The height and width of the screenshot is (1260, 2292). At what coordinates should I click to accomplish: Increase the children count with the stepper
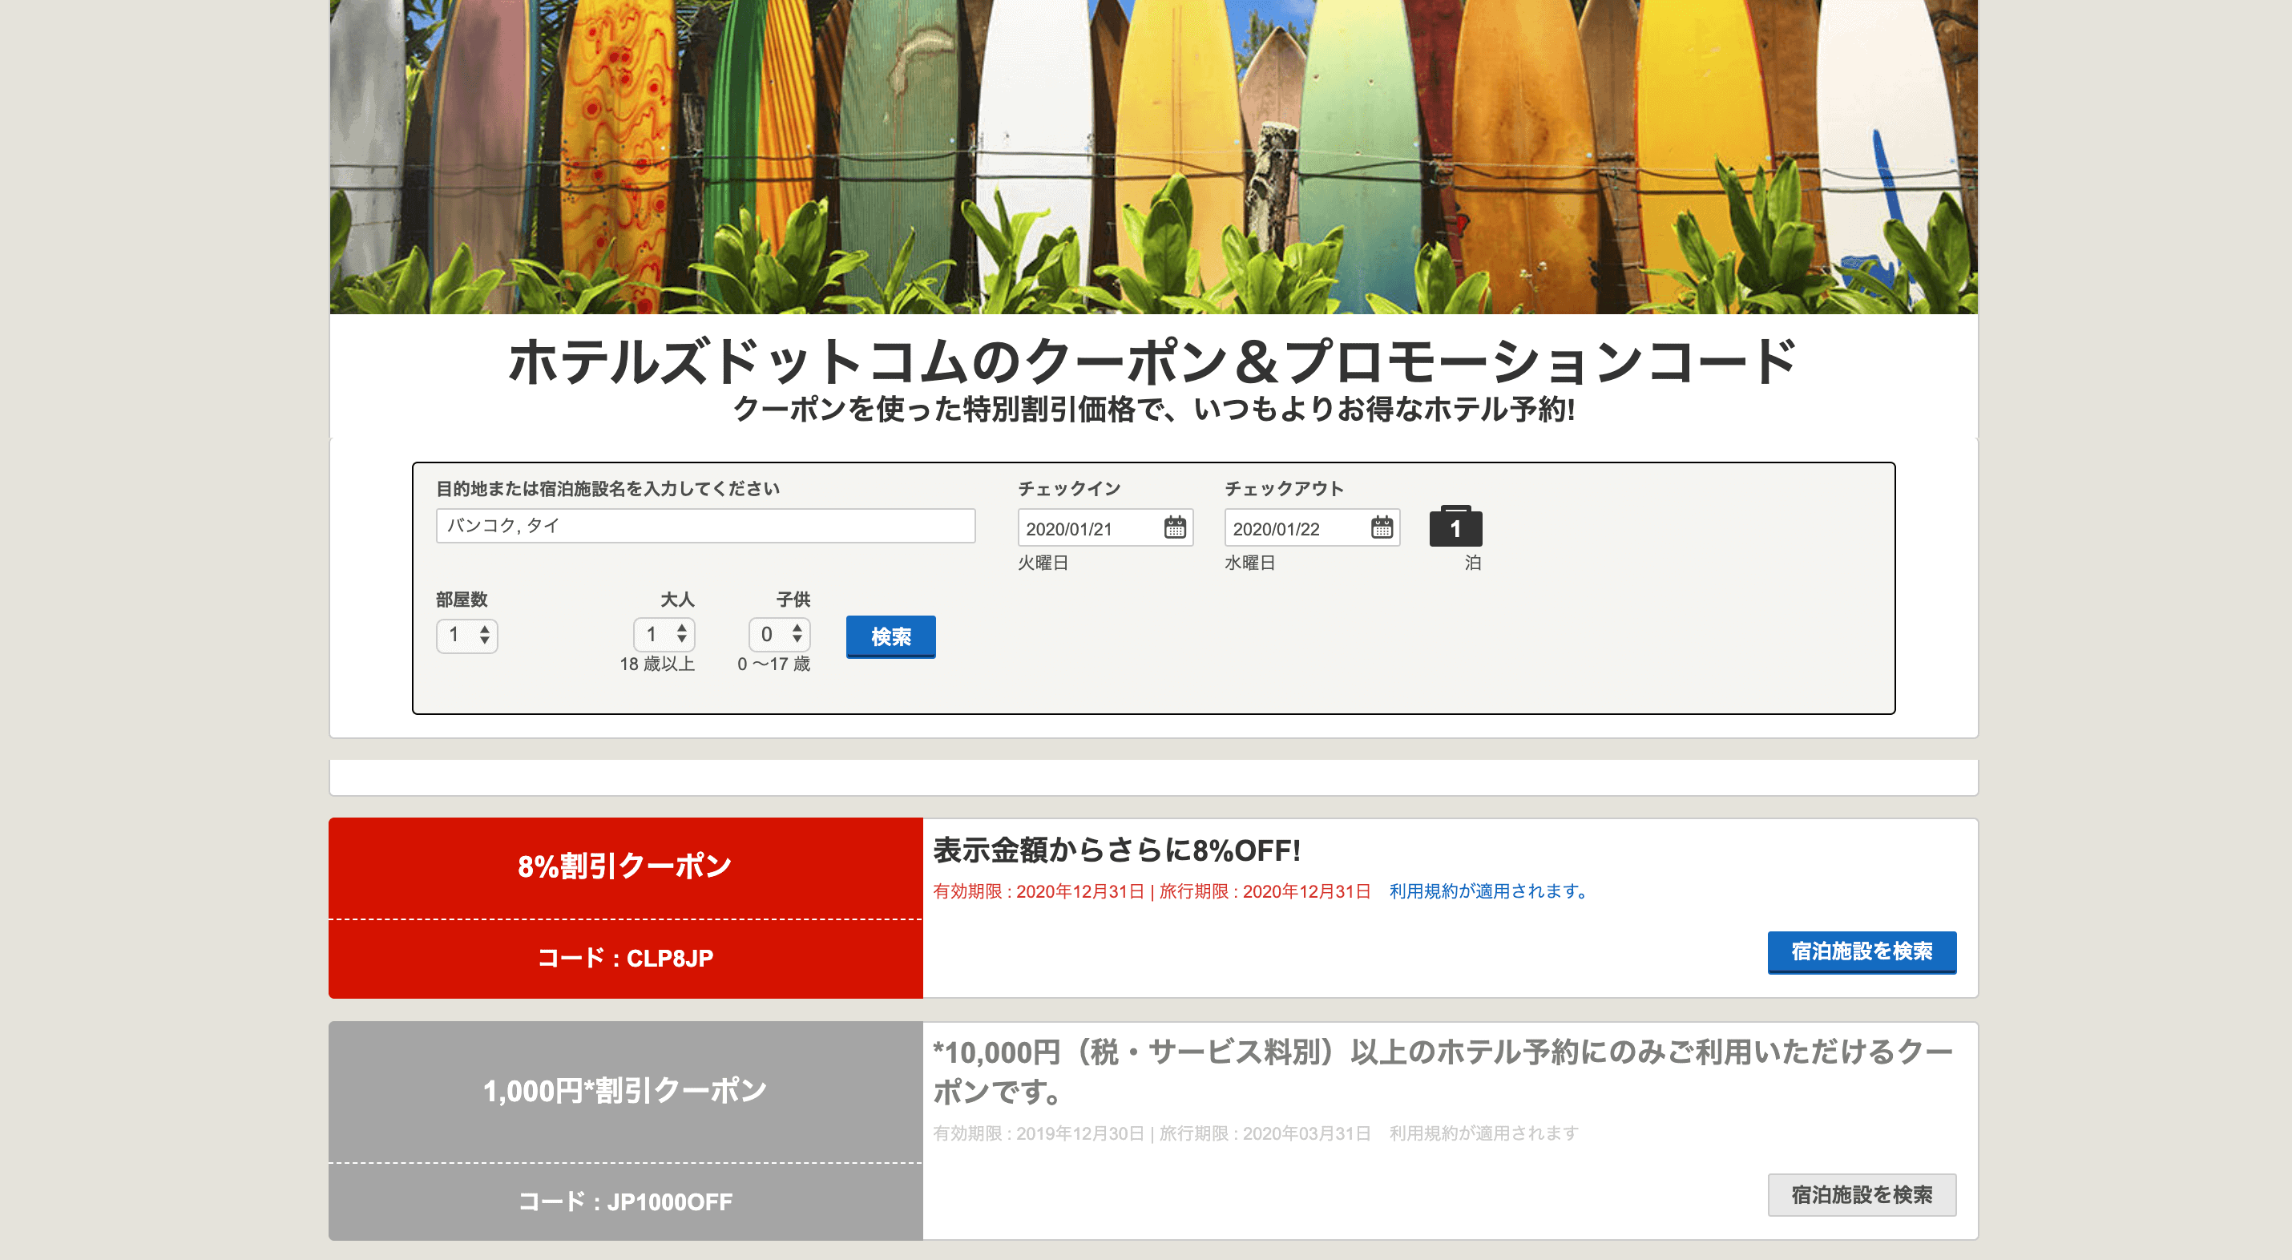pos(800,630)
